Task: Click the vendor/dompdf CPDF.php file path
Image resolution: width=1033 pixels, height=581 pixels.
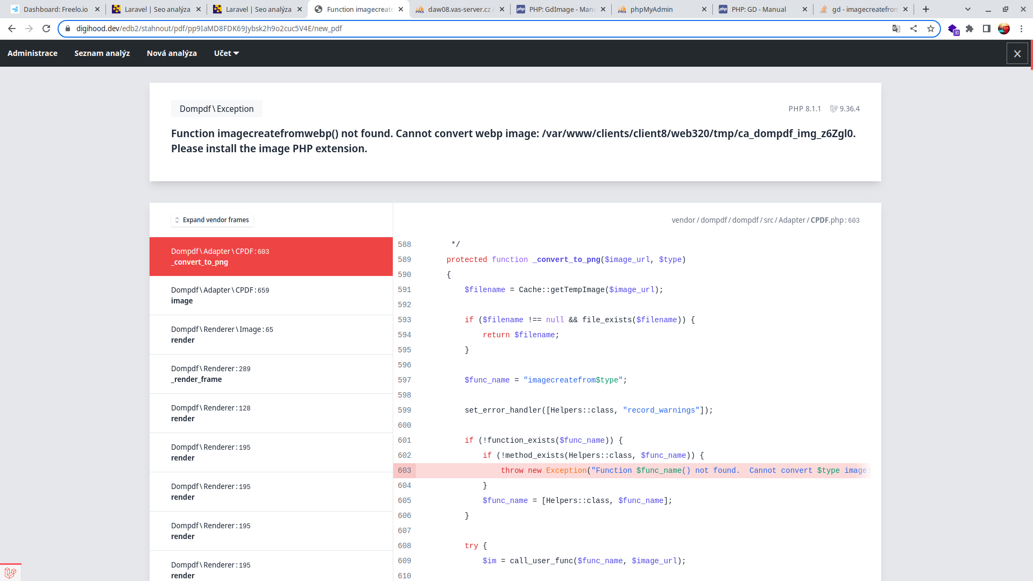Action: point(766,220)
